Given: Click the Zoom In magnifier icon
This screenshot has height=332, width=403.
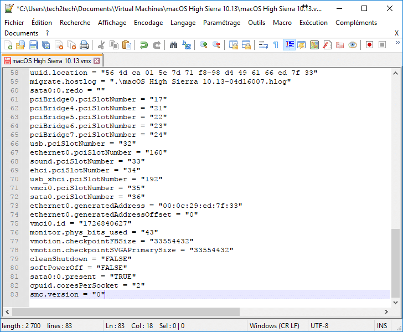Looking at the screenshot, I should click(203, 45).
